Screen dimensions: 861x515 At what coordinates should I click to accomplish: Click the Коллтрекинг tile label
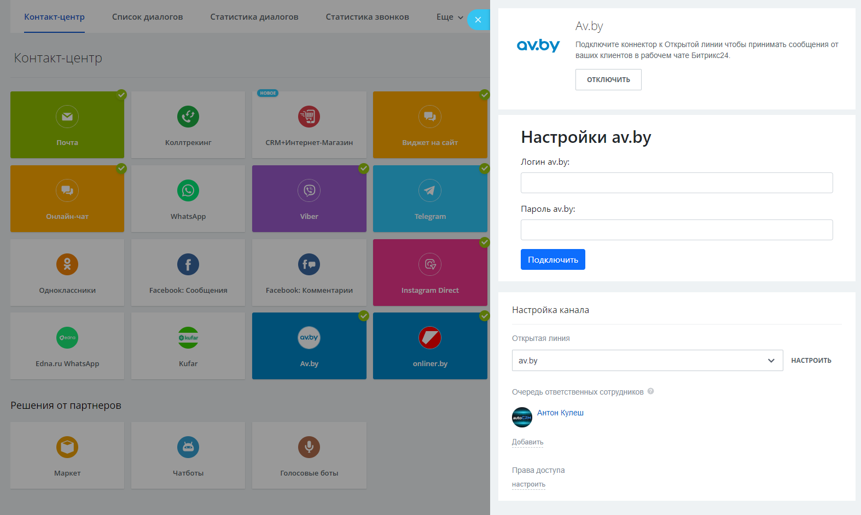[x=188, y=143]
